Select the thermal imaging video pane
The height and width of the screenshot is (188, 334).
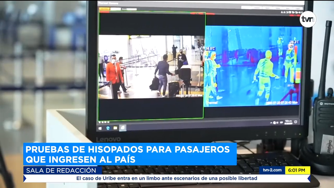(253, 66)
